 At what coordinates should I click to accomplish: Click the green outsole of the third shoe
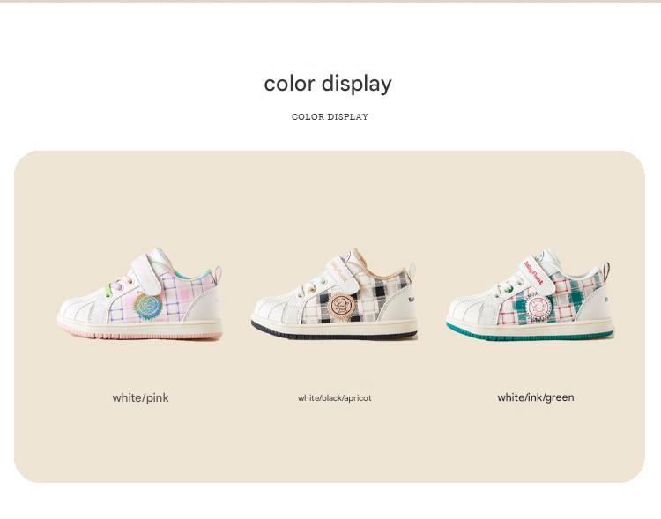[x=530, y=335]
